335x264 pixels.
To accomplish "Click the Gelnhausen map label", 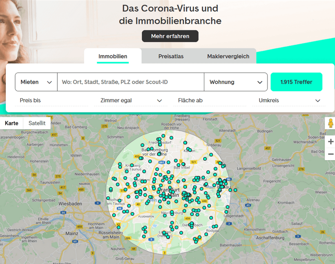I will (281, 160).
